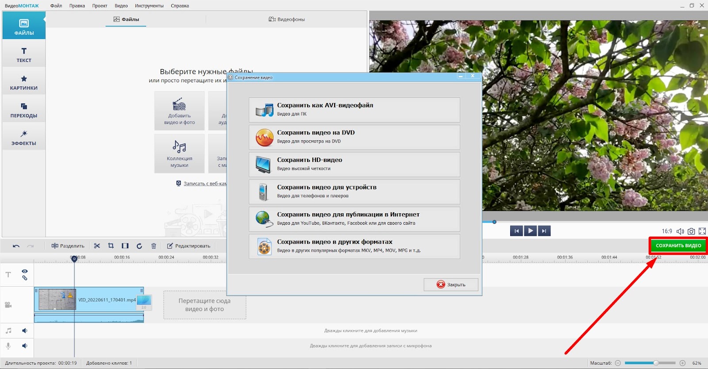Choose Сохранить видео в других форматах

tap(354, 246)
